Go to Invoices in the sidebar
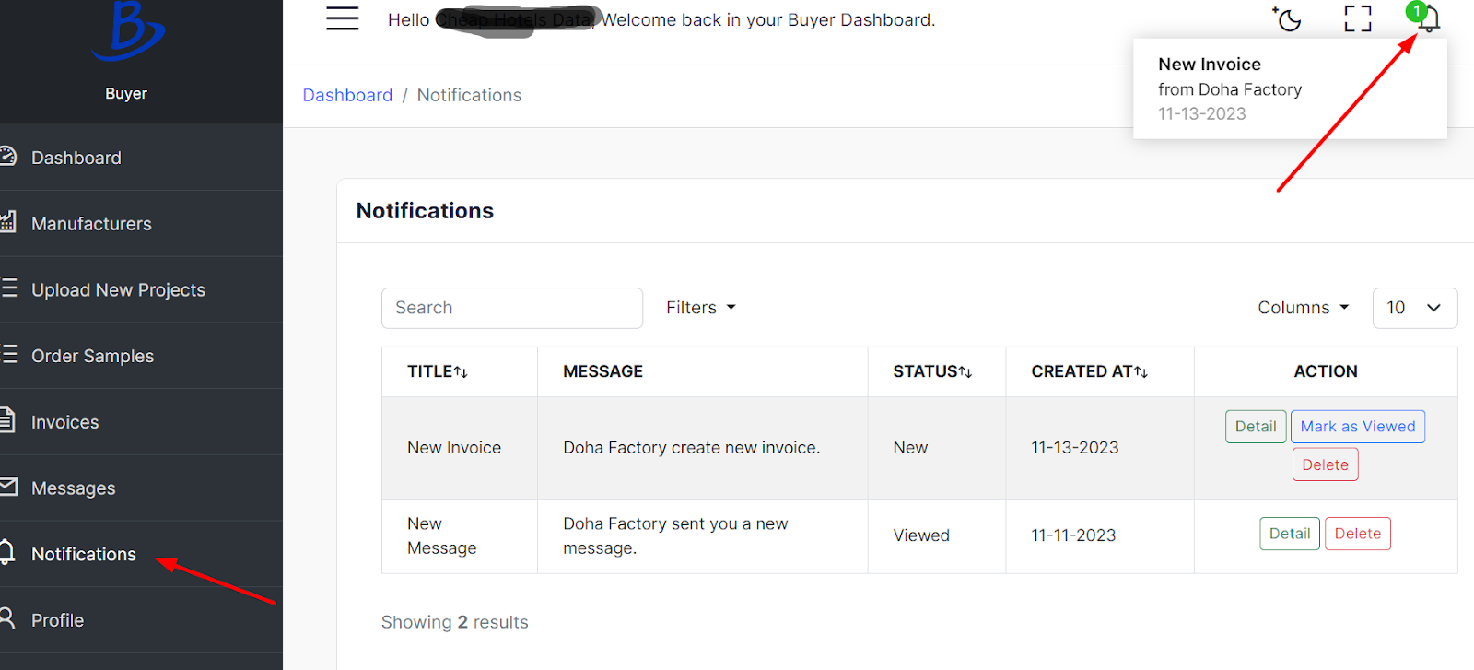 tap(64, 422)
